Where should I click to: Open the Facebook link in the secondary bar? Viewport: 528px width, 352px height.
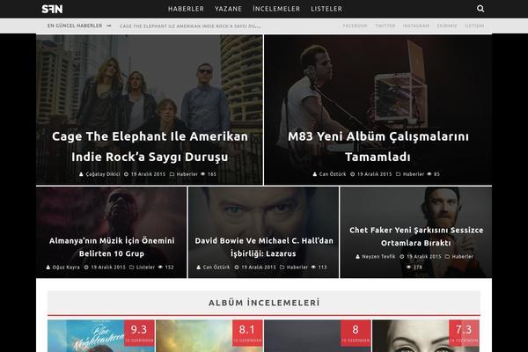(355, 26)
